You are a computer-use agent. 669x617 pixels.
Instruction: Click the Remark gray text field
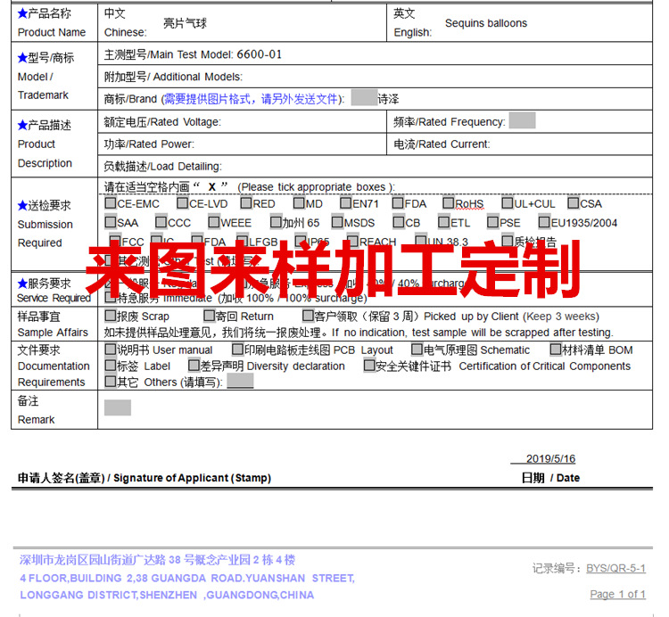[118, 407]
